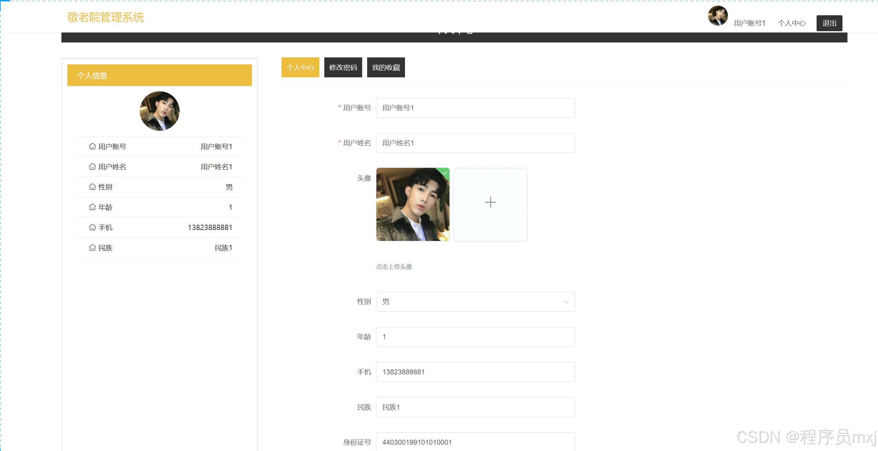Click the house icon beside 年龄
878x451 pixels.
point(92,207)
